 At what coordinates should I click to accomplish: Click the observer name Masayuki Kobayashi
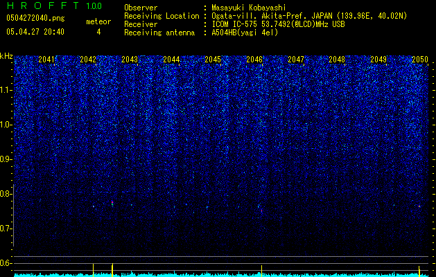click(x=248, y=8)
